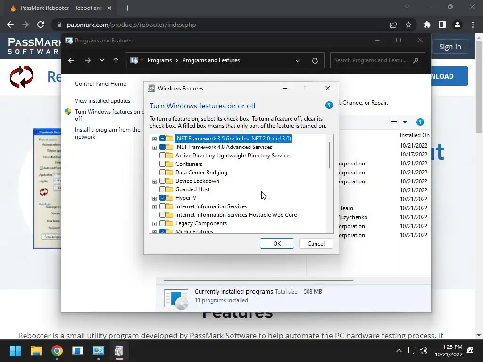This screenshot has height=362, width=483.
Task: Switch to Chrome in the taskbar
Action: click(57, 351)
